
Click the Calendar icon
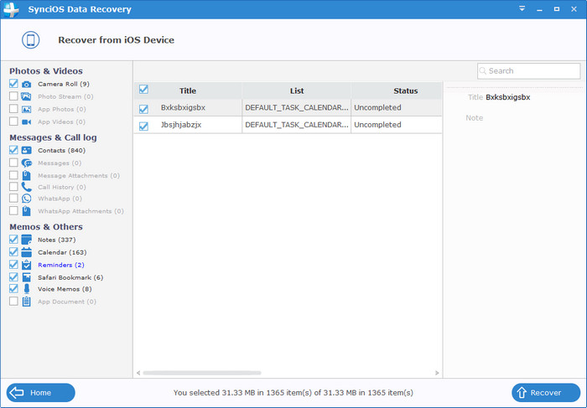click(26, 252)
